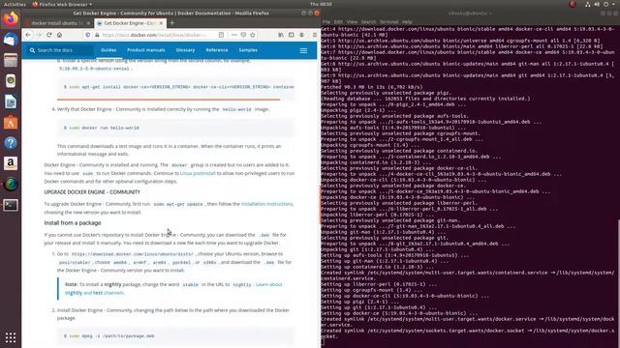The image size is (620, 348).
Task: Open Firefox Library button
Action: coord(281,35)
